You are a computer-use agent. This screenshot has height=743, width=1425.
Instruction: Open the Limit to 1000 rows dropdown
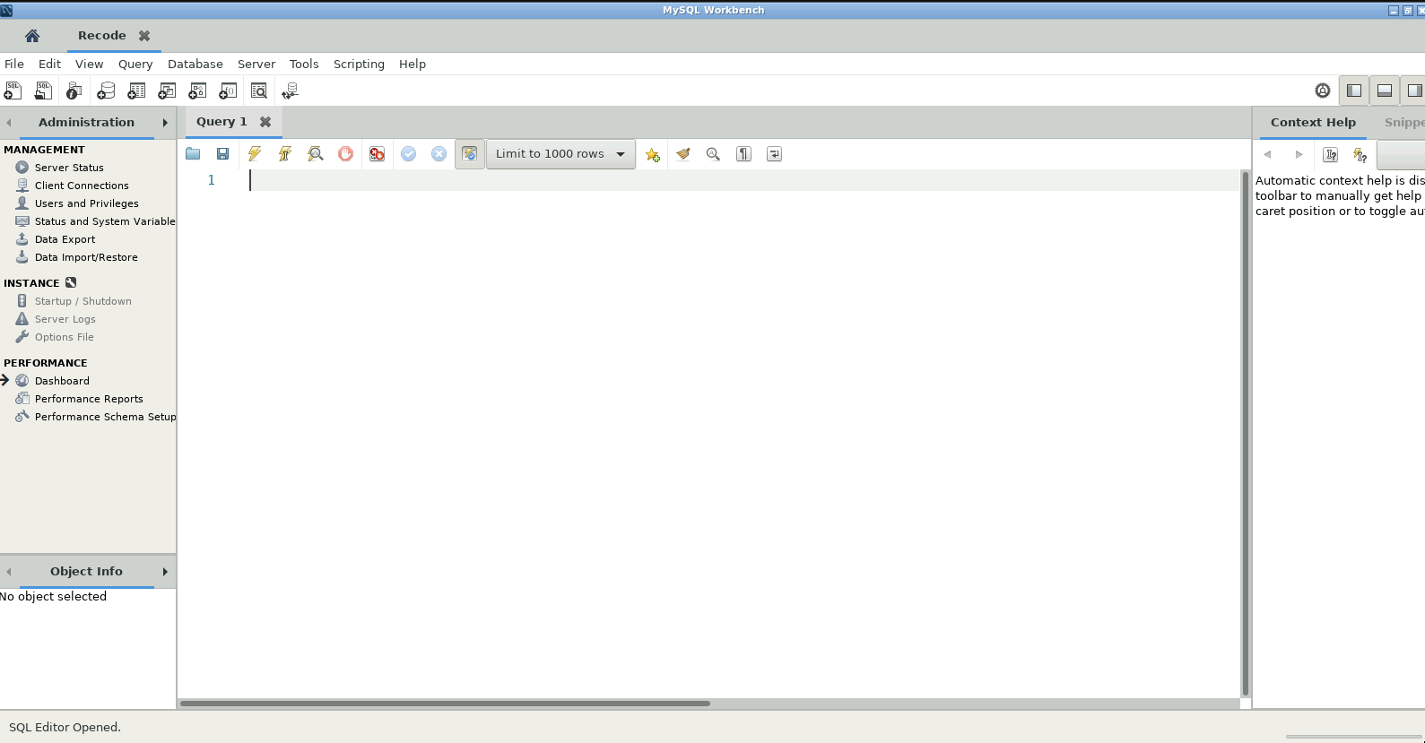560,154
